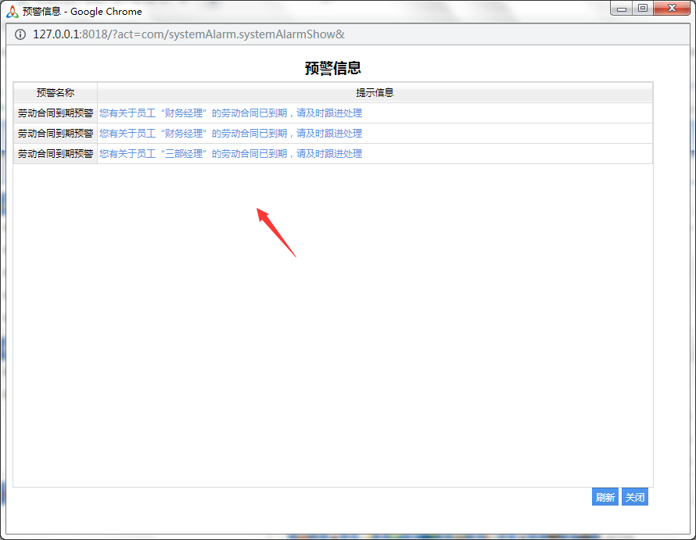The width and height of the screenshot is (696, 540).
Task: Click third row's 劳动合同到期预警 name cell
Action: (x=56, y=154)
